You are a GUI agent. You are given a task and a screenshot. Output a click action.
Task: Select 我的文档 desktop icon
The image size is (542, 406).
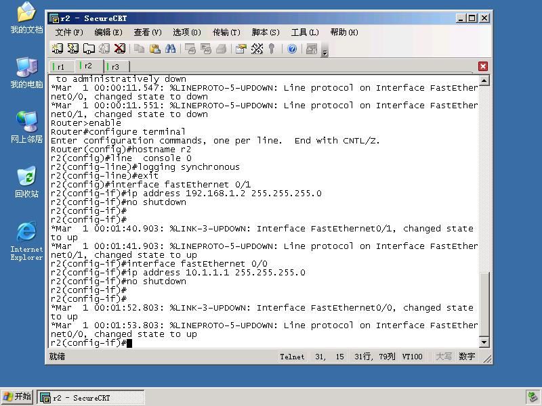point(26,18)
